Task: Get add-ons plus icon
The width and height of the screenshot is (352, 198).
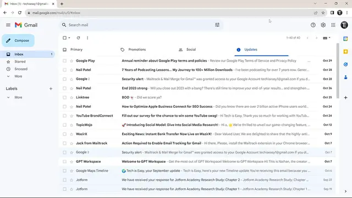Action: [x=345, y=98]
